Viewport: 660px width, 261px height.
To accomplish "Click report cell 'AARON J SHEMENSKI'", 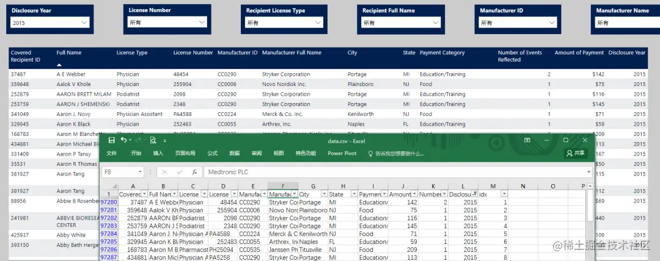I will pos(83,104).
